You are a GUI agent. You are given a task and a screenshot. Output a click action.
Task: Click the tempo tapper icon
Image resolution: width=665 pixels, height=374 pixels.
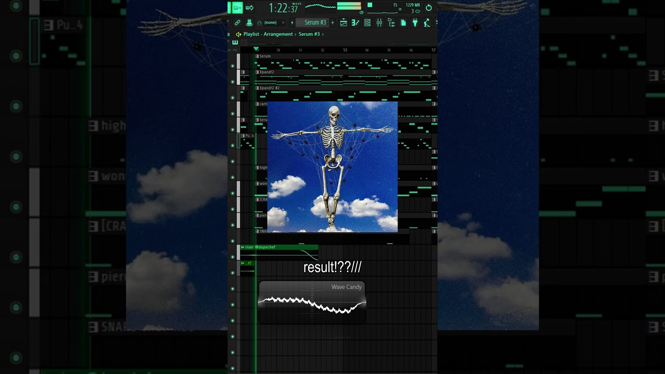point(427,22)
